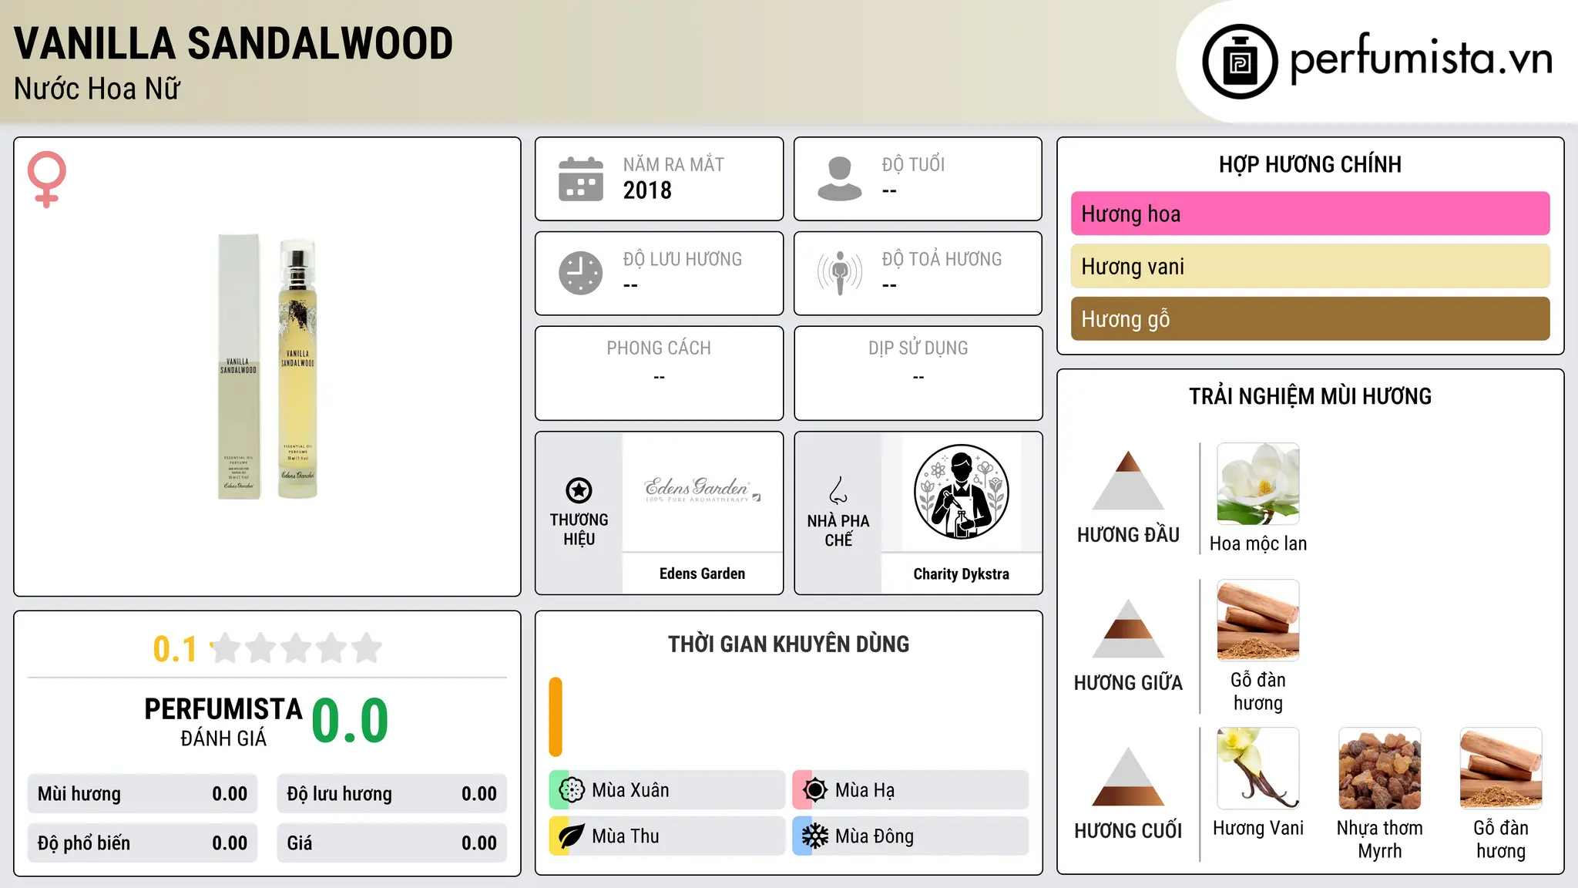The height and width of the screenshot is (888, 1578).
Task: Select the Mùa Xuân season button
Action: pyautogui.click(x=667, y=790)
